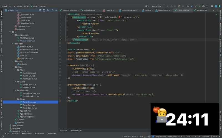Open Services tool window button
This screenshot has width=222, height=138.
point(51,134)
